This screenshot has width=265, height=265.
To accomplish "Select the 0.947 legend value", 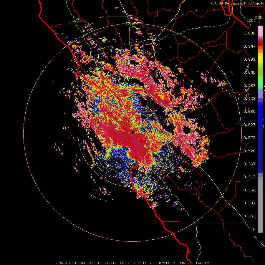I will [x=249, y=46].
